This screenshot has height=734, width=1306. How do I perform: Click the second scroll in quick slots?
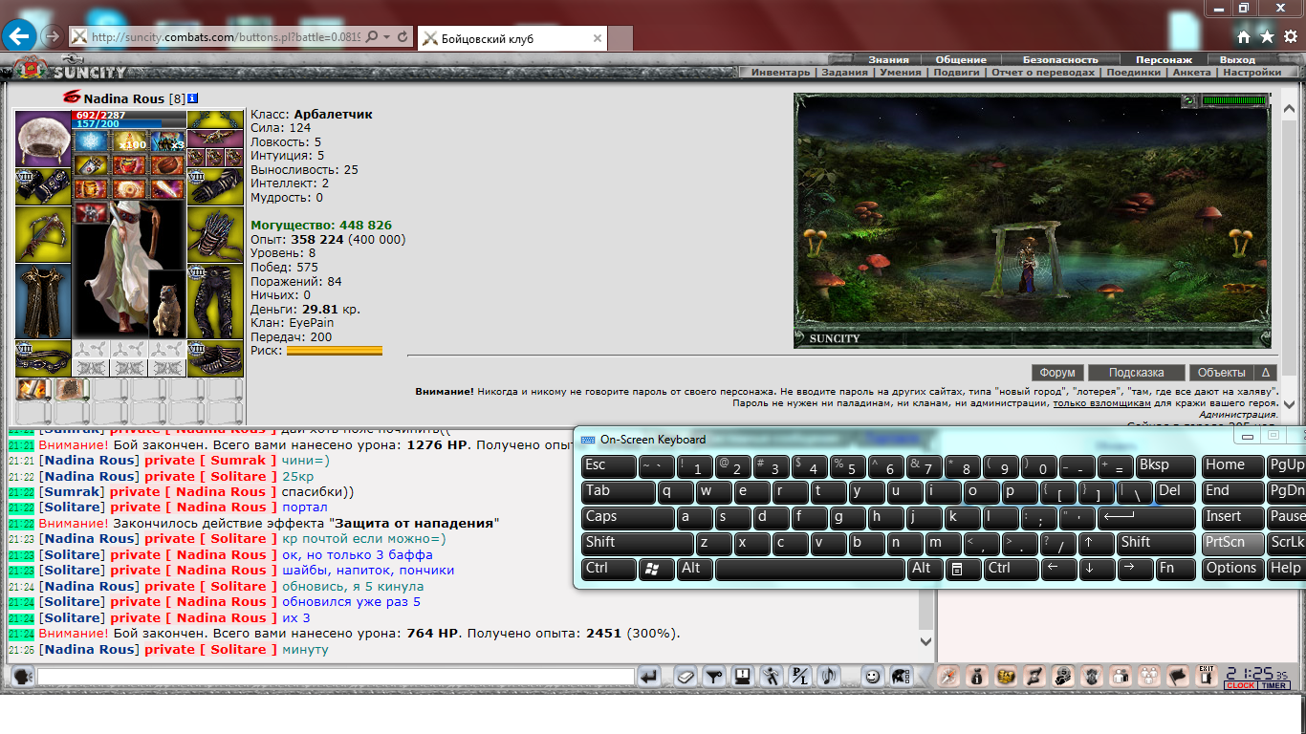[72, 389]
